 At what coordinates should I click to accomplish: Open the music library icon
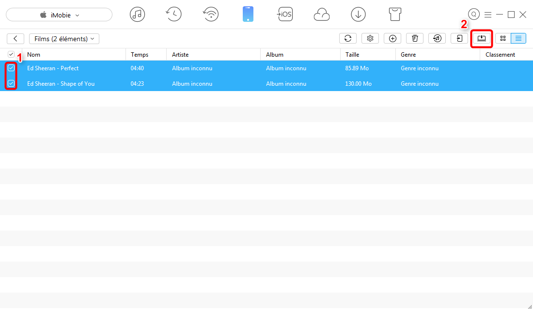137,15
